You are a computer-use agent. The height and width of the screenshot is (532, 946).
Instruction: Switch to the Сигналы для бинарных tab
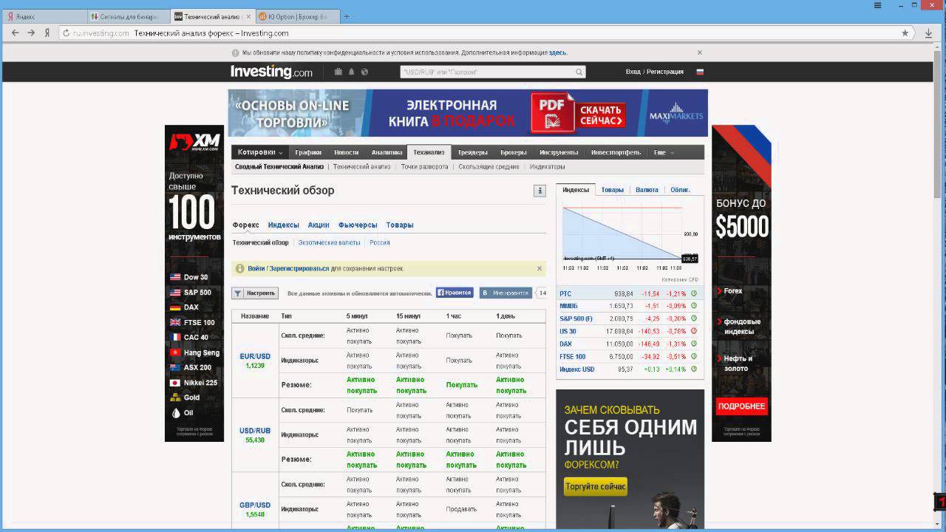pos(128,16)
